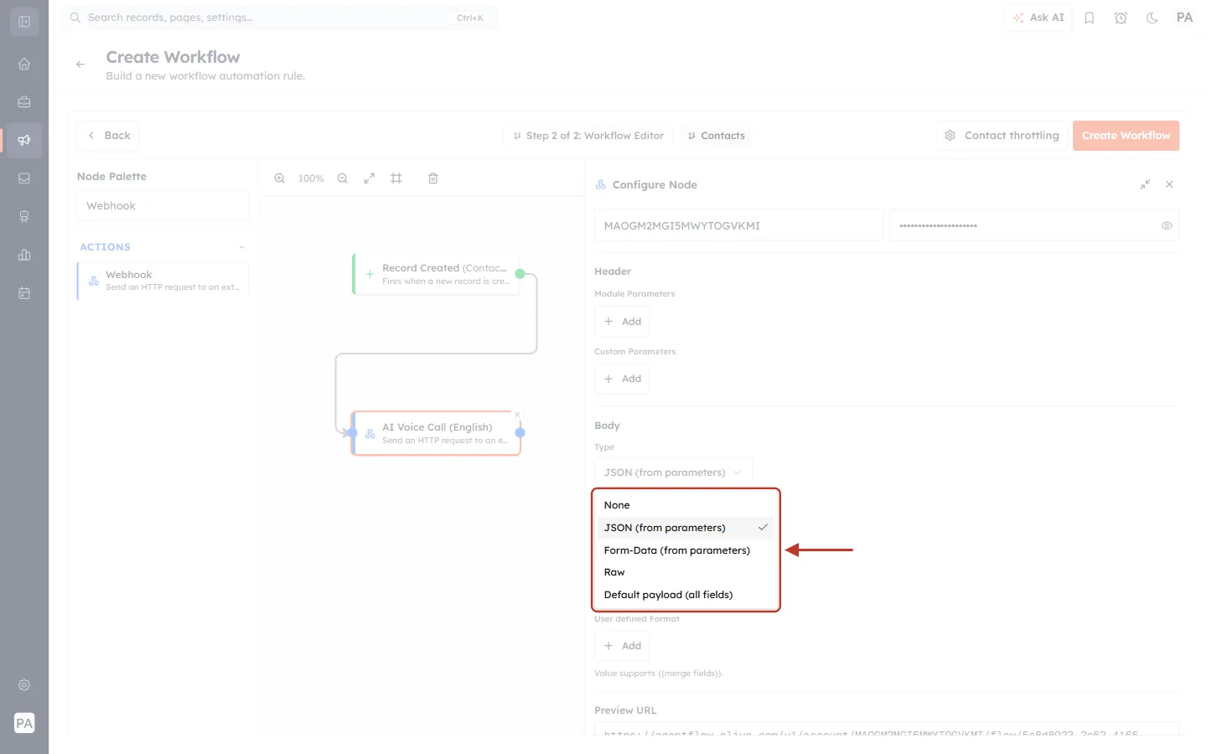The width and height of the screenshot is (1207, 754).
Task: Delete selected node with trash icon
Action: tap(433, 178)
